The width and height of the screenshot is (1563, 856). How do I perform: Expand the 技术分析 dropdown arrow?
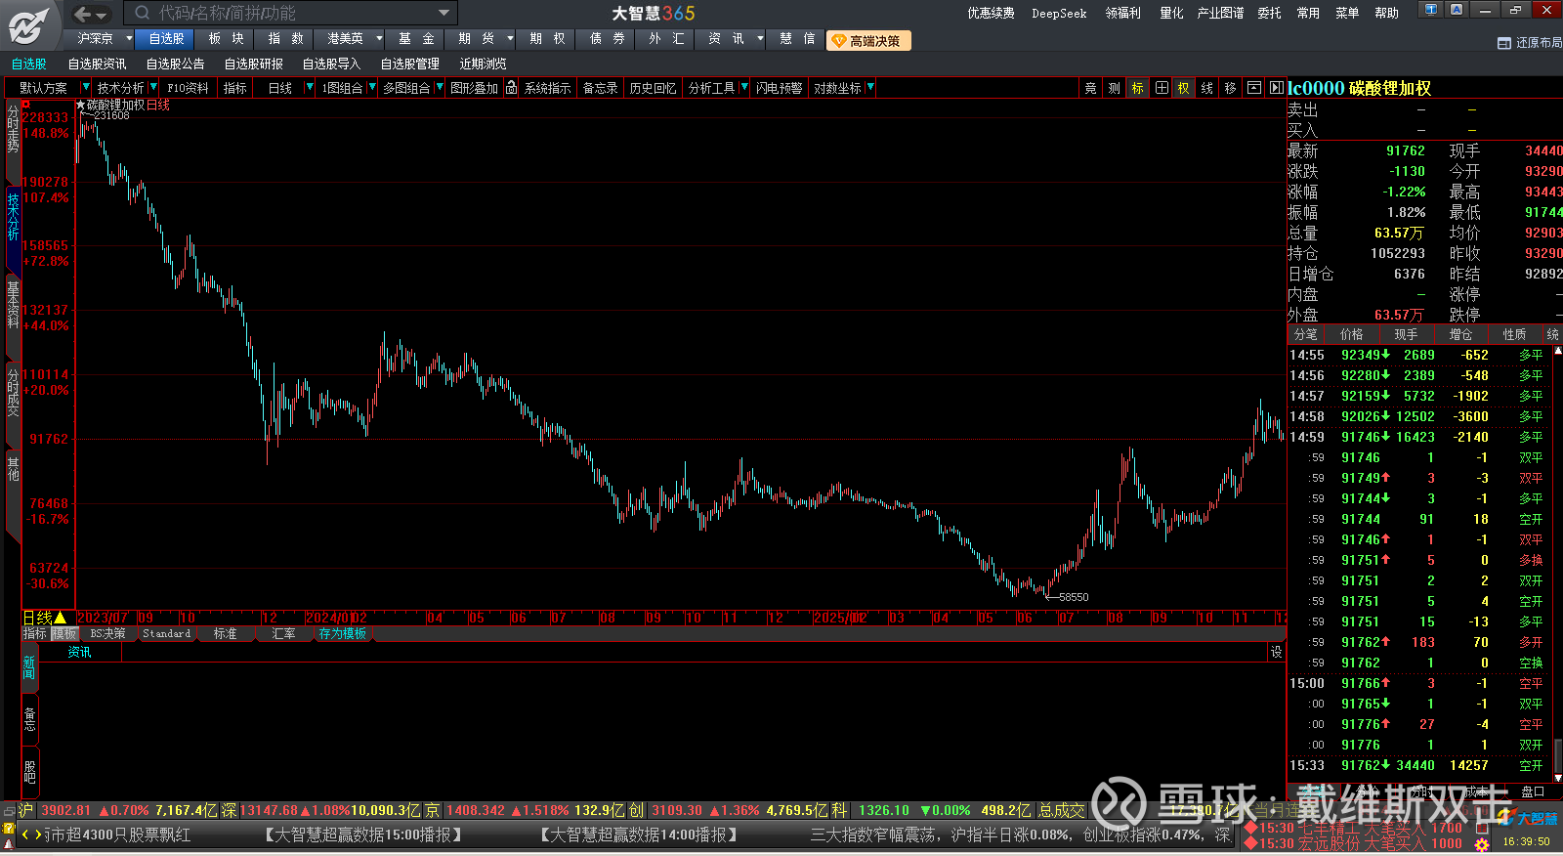click(x=153, y=88)
